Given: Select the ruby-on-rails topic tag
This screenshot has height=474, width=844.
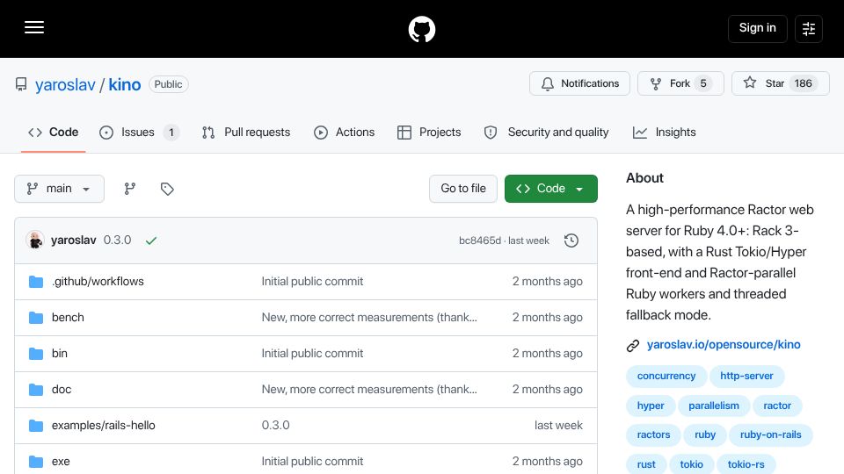Looking at the screenshot, I should pos(771,434).
